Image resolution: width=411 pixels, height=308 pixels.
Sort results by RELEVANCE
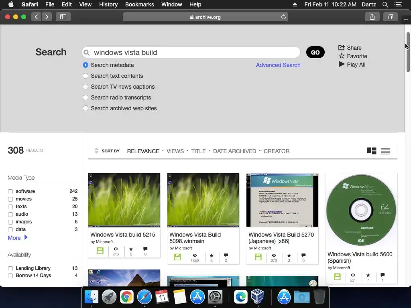[143, 151]
